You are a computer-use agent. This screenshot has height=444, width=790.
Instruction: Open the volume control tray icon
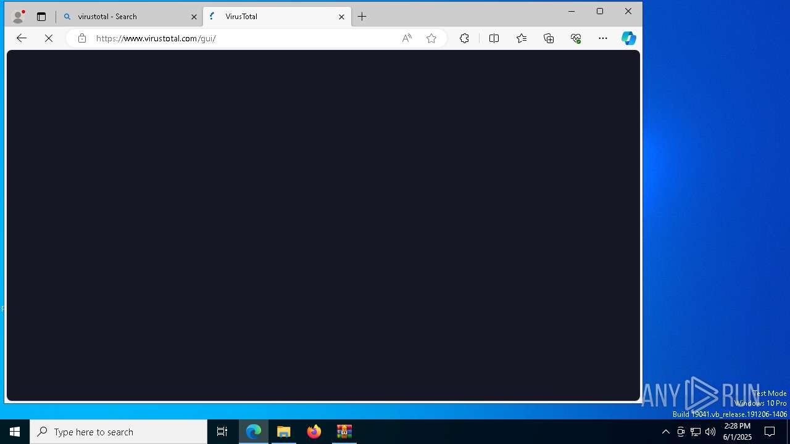pyautogui.click(x=710, y=432)
